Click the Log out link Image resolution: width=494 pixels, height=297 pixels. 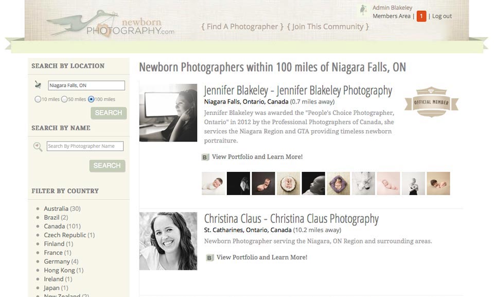click(x=442, y=16)
